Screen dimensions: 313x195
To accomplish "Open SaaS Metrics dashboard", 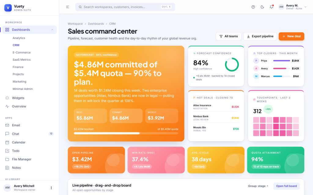I will point(22,60).
